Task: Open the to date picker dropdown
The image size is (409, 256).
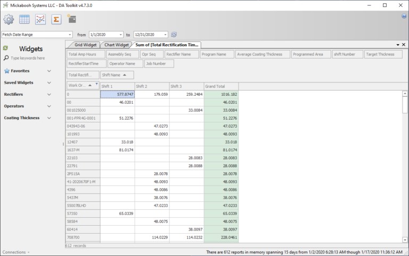Action: [165, 35]
